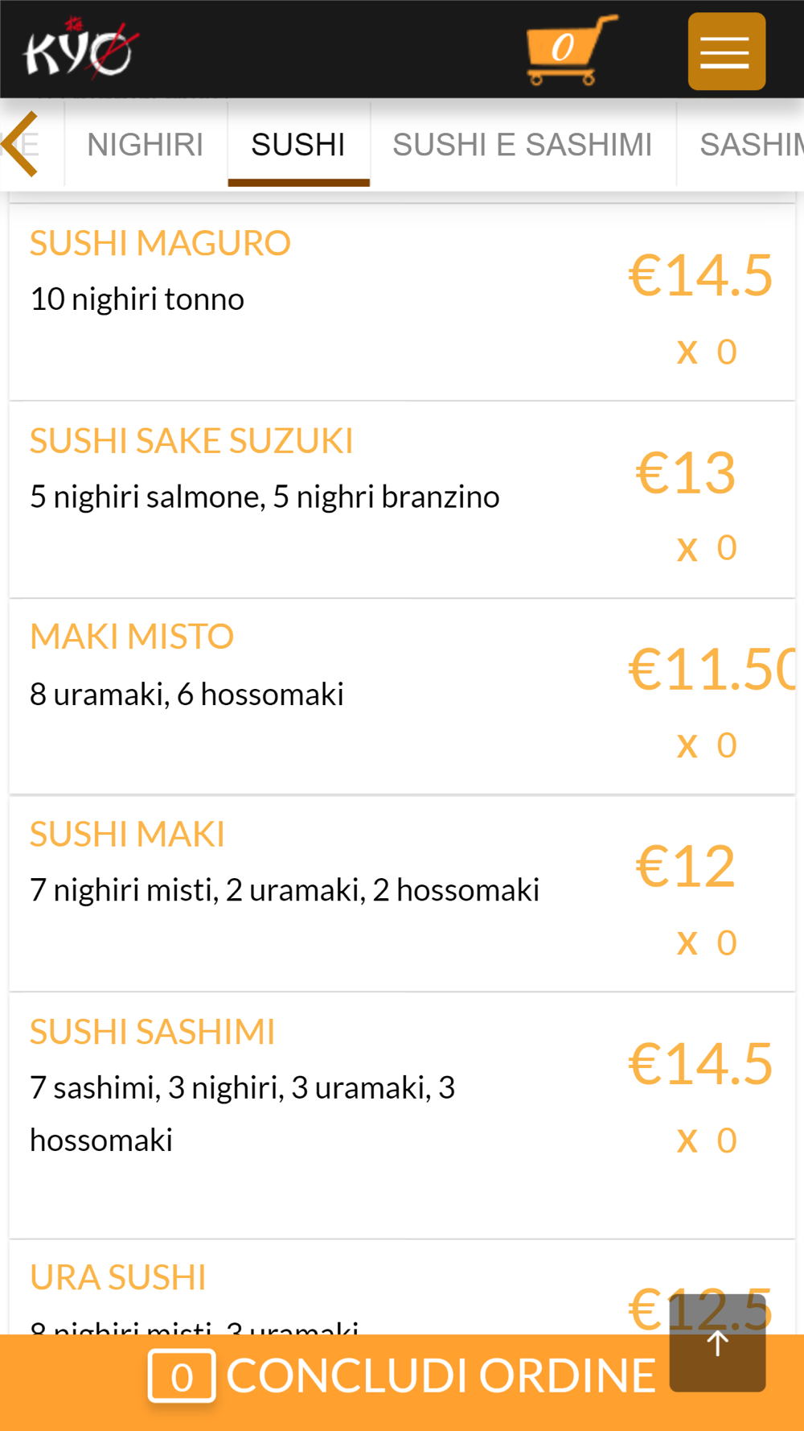This screenshot has width=804, height=1431.
Task: Click the SUSHI MAGURO quantity x 0
Action: (707, 351)
